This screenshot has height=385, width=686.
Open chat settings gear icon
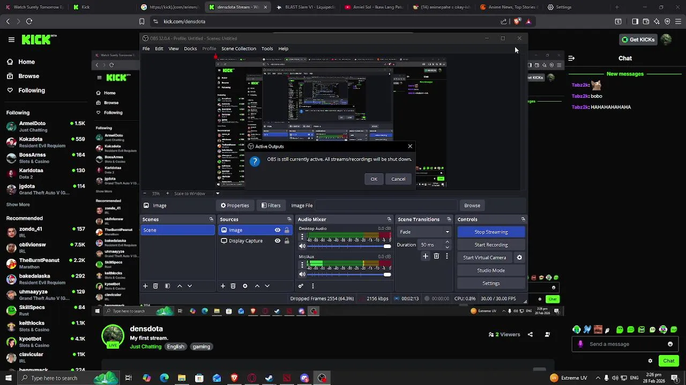pyautogui.click(x=650, y=361)
